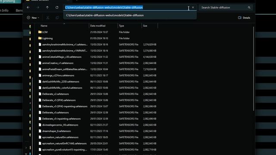Viewport: 276px width, 155px height.
Task: Go up one folder level
Action: coord(47,8)
